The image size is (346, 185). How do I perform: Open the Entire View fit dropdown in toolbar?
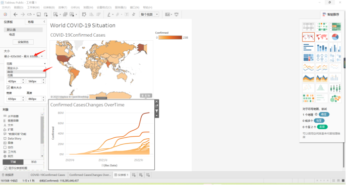[x=149, y=15]
